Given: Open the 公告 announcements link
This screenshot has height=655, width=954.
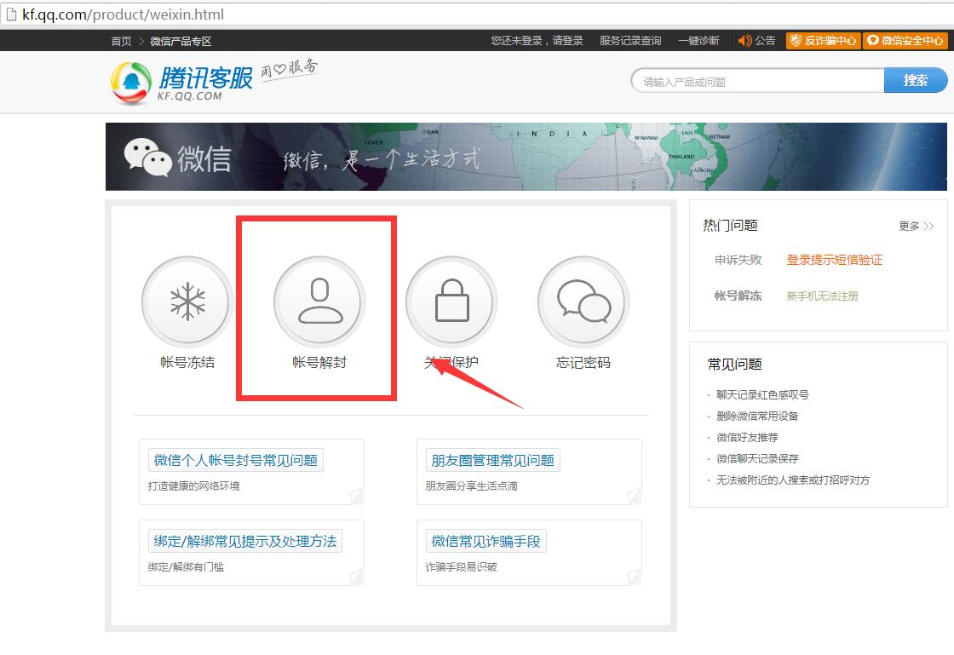Looking at the screenshot, I should tap(766, 41).
